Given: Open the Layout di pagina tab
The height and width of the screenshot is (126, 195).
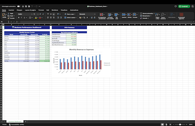Looking at the screenshot, I should [x=30, y=10].
